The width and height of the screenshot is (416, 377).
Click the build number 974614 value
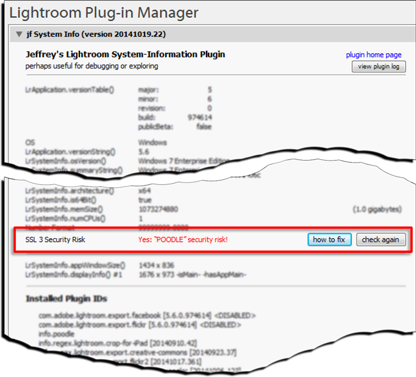(200, 118)
